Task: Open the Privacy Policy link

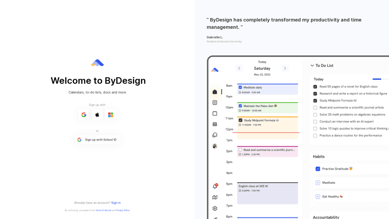Action: (x=123, y=210)
